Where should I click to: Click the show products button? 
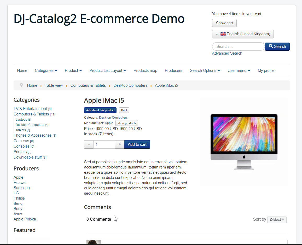127,123
